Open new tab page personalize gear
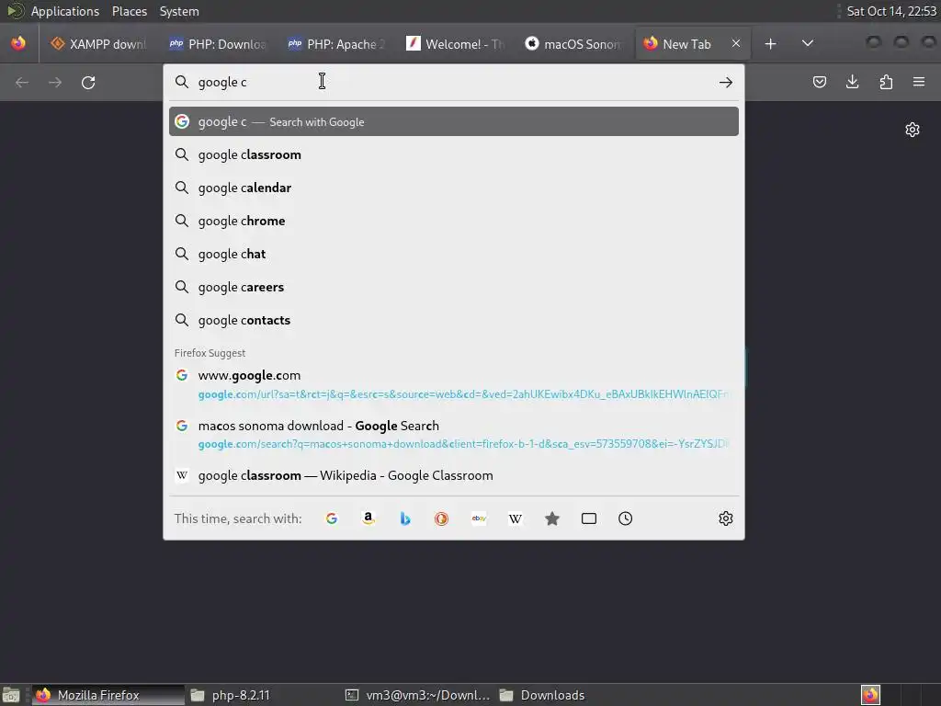 coord(913,130)
